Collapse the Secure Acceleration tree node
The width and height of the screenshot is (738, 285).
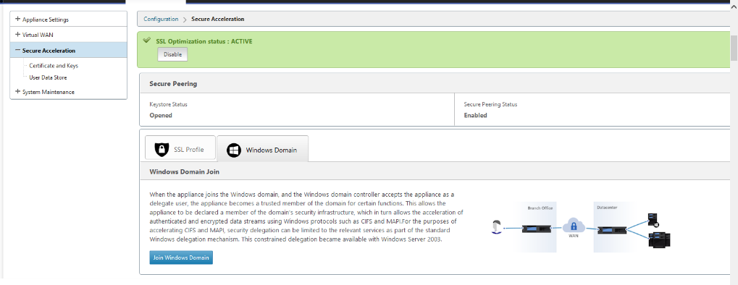point(18,51)
